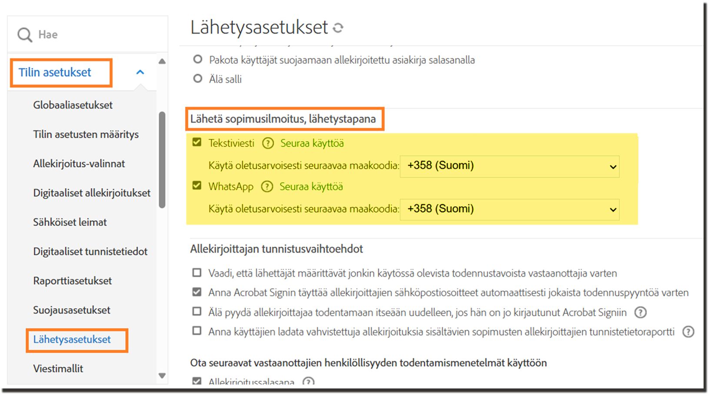Click the sidebar scroll-down arrow
The height and width of the screenshot is (408, 714).
click(162, 376)
